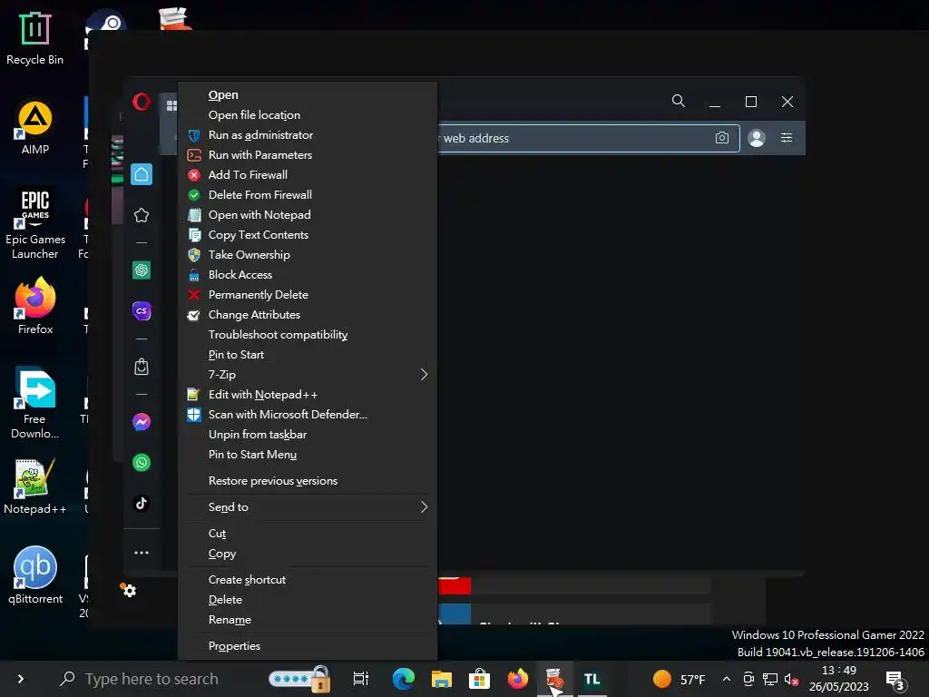Image resolution: width=929 pixels, height=697 pixels.
Task: Click the muted volume tray icon
Action: point(791,679)
